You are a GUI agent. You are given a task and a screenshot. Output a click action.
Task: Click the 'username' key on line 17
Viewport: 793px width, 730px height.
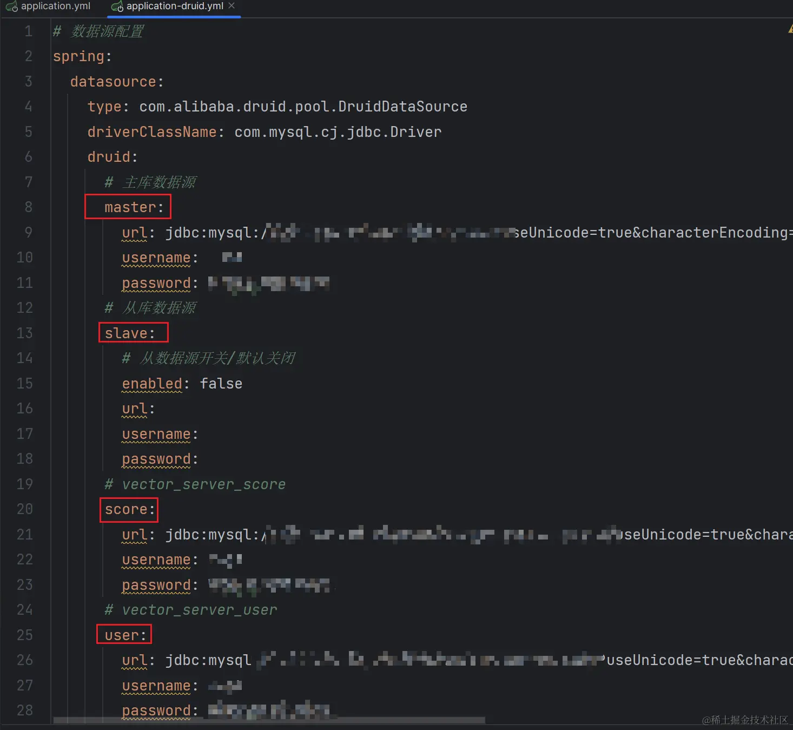(x=156, y=434)
